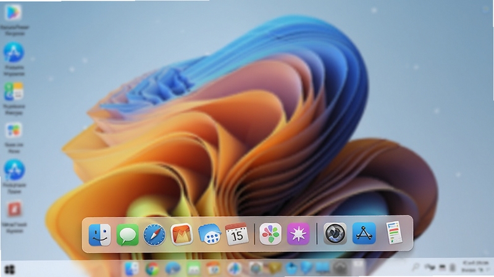Launch Messages from the dock
Screen dimensions: 494x277
tap(127, 235)
